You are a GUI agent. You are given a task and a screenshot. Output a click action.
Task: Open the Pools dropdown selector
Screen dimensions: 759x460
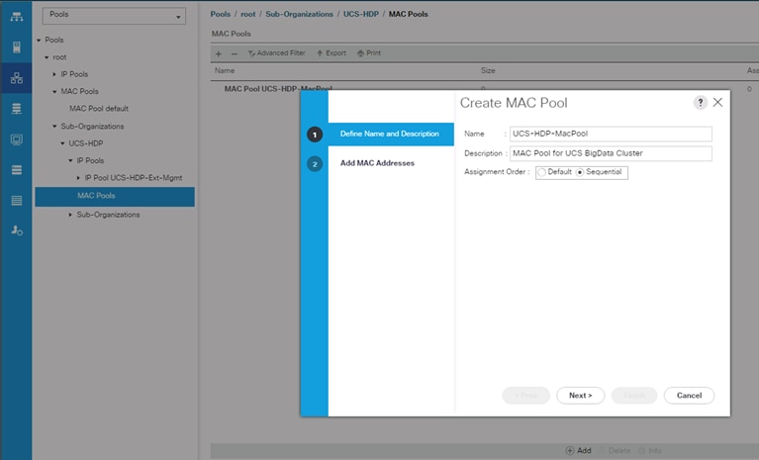[x=114, y=16]
